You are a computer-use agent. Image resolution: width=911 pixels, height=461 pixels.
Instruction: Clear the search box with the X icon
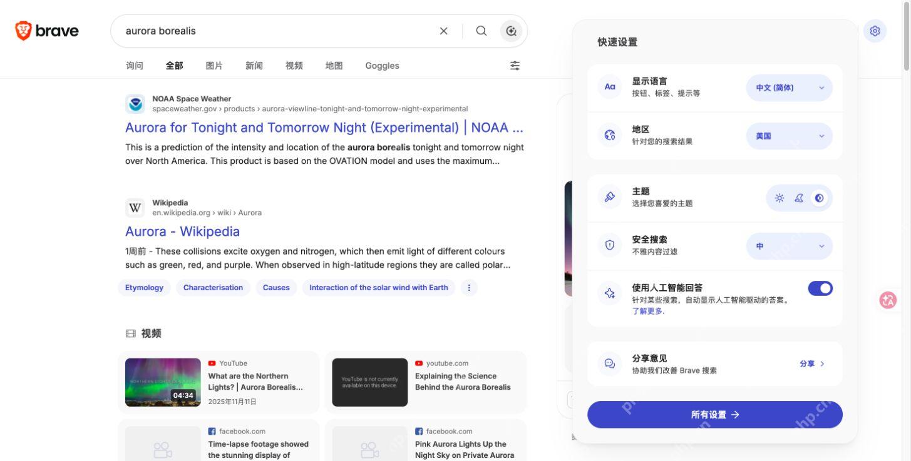pyautogui.click(x=443, y=31)
